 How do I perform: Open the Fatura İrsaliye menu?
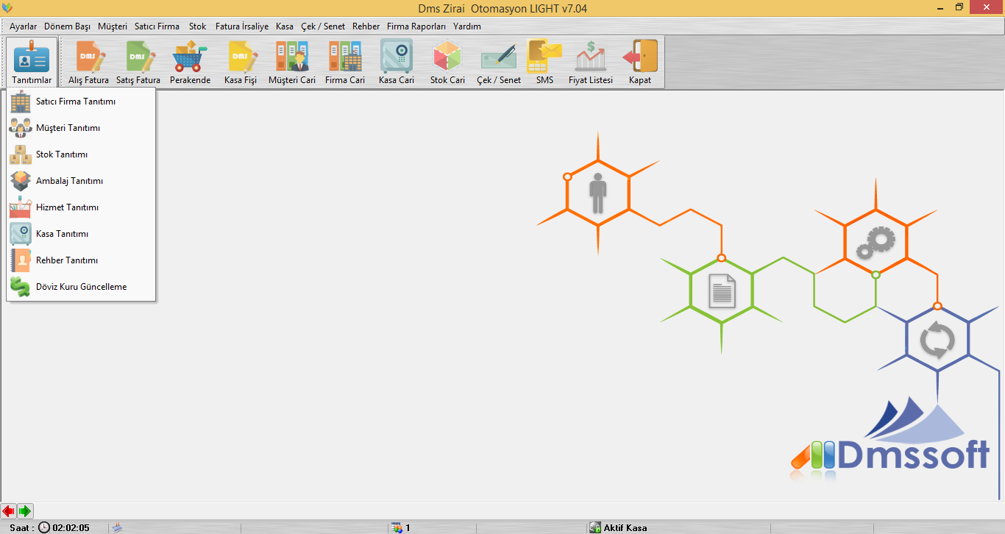242,26
